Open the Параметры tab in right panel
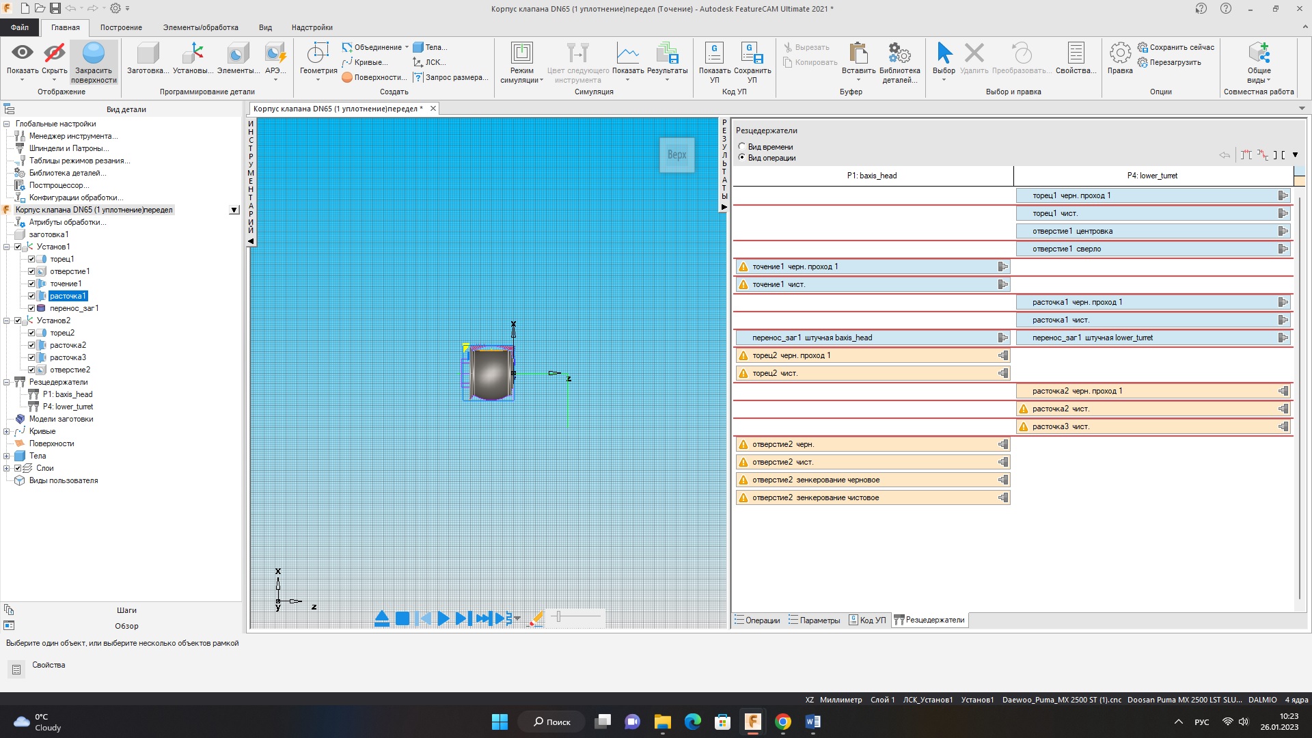1312x738 pixels. (814, 620)
